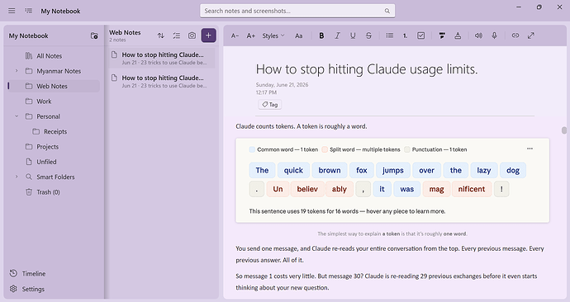Viewport: 570px width, 302px height.
Task: Click the My Notebook title in header
Action: click(60, 11)
